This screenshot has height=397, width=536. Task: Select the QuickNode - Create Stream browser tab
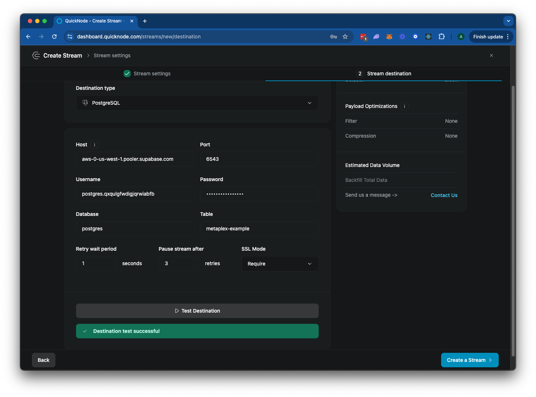pos(96,21)
